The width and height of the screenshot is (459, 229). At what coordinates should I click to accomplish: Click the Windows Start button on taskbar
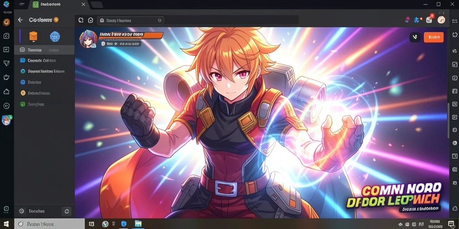click(7, 224)
